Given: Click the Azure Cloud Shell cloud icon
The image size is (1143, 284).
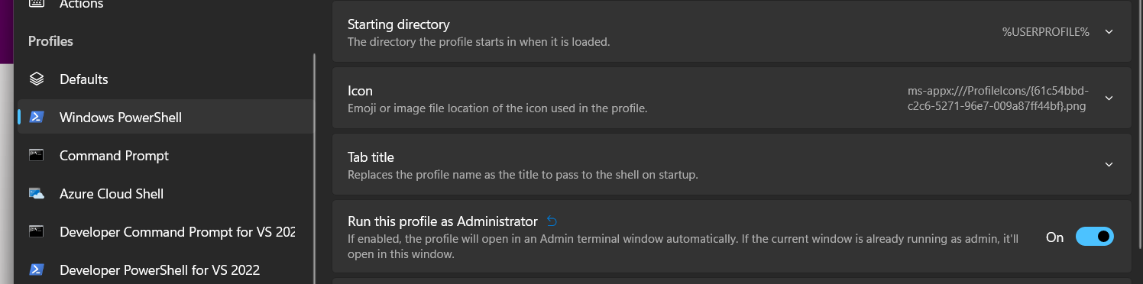Looking at the screenshot, I should 37,194.
